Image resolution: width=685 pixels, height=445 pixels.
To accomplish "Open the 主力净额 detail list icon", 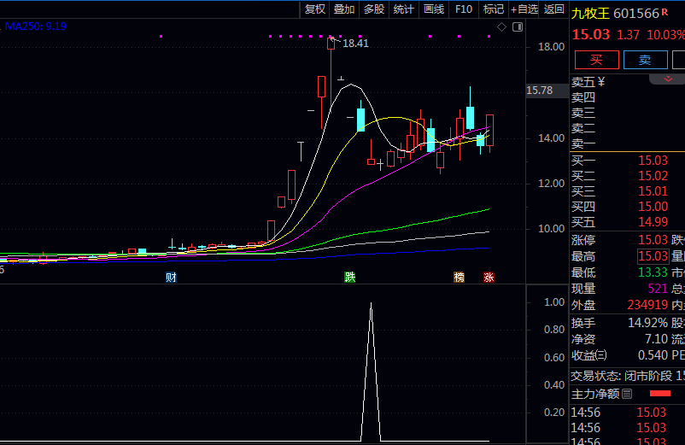I will coord(627,394).
